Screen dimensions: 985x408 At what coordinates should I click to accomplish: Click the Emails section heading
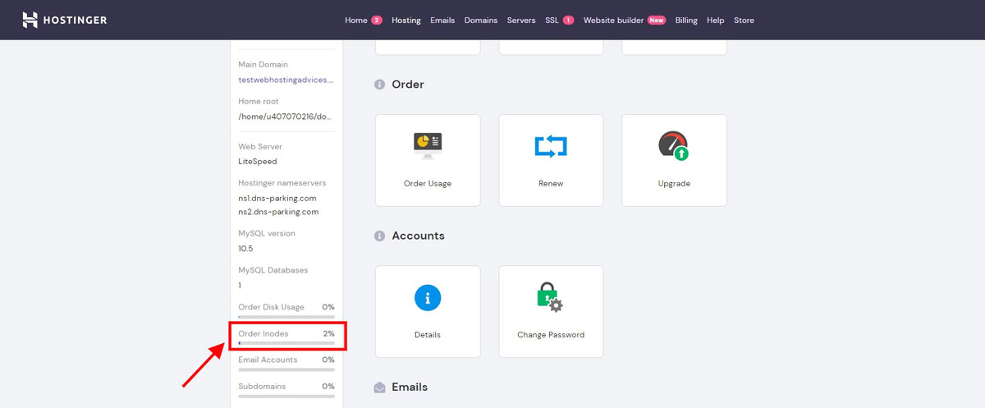[410, 387]
